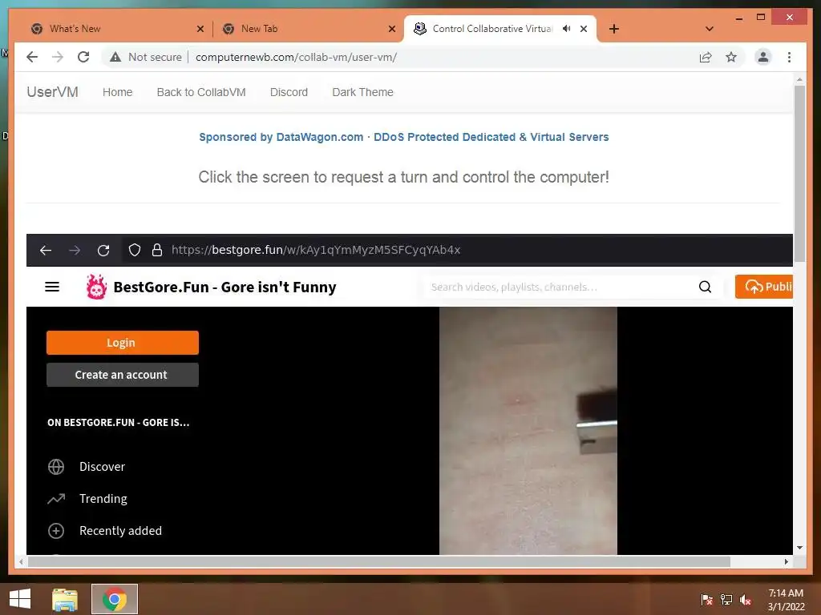821x615 pixels.
Task: Open the Chrome profile avatar
Action: coord(763,57)
